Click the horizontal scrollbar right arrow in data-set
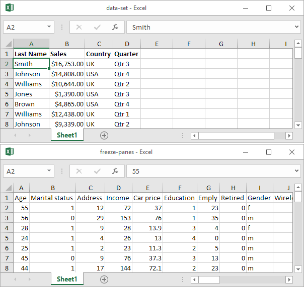 click(x=289, y=135)
